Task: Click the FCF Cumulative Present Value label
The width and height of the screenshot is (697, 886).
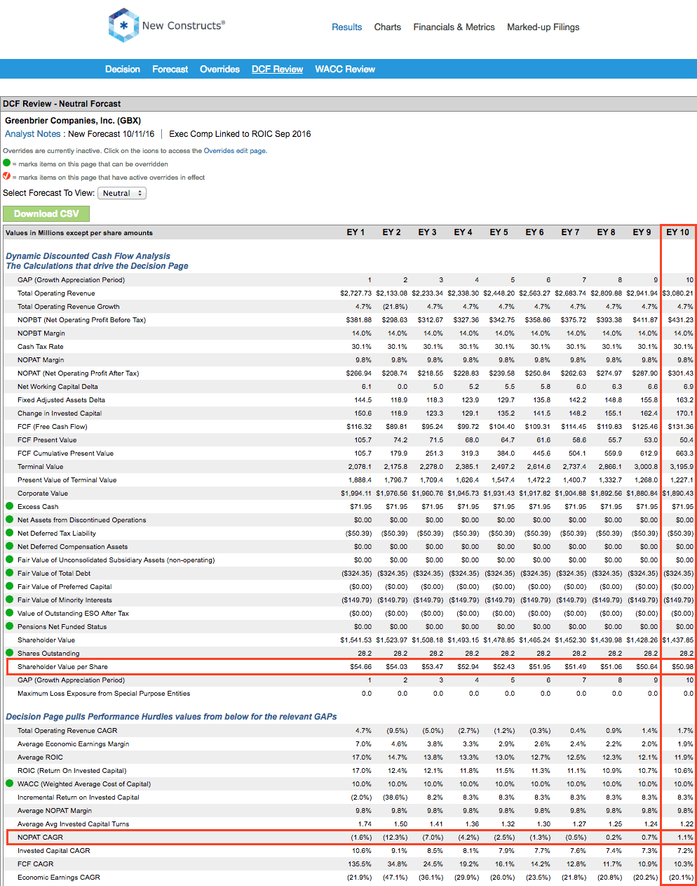Action: pyautogui.click(x=65, y=454)
